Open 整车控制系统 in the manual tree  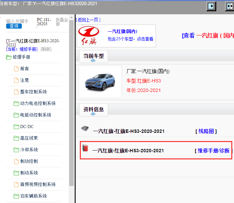pos(33,92)
